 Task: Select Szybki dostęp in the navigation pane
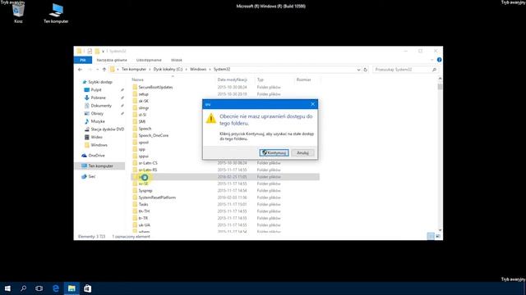pos(100,82)
